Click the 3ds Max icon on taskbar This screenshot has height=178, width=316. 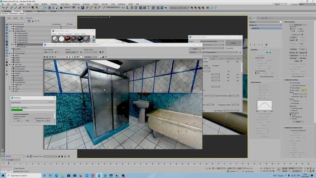(99, 176)
